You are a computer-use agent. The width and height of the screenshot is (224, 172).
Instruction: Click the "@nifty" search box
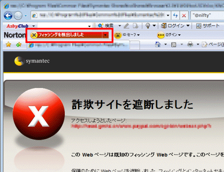[207, 15]
